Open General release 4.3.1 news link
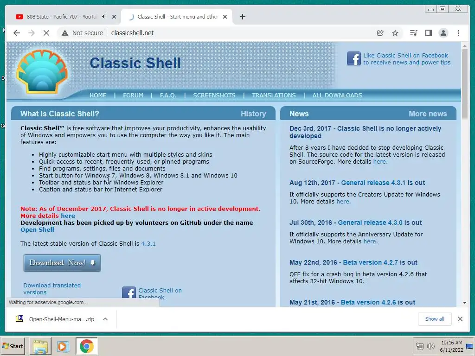The image size is (475, 356). coord(373,183)
